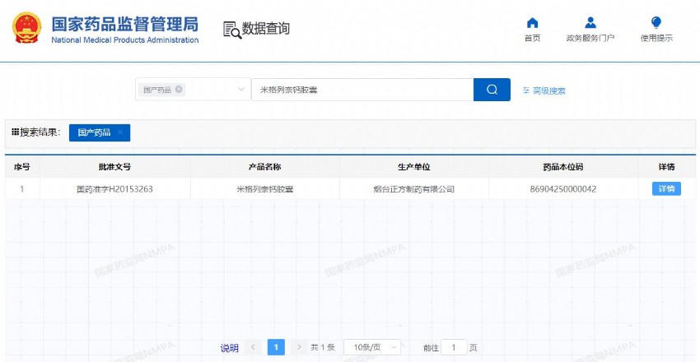Open the 10条/页 page size dropdown
The width and height of the screenshot is (700, 362).
(x=371, y=347)
